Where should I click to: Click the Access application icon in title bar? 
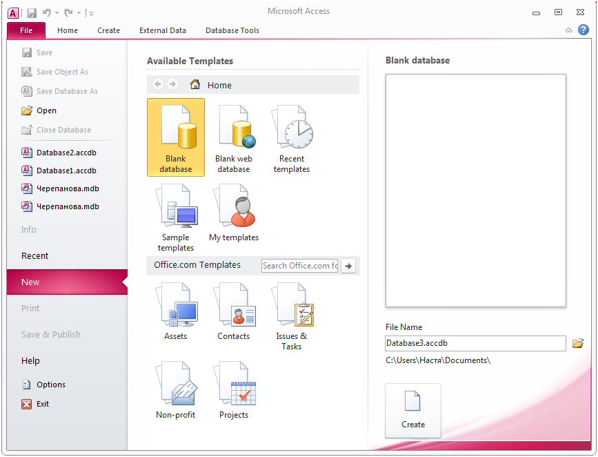tap(13, 13)
